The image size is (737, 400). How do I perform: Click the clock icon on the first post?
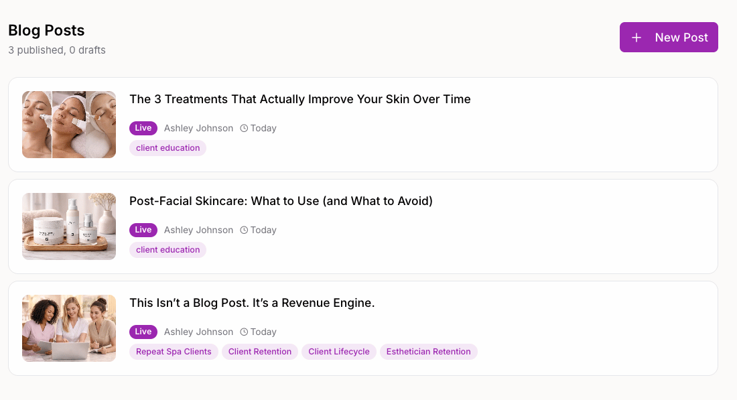tap(244, 129)
